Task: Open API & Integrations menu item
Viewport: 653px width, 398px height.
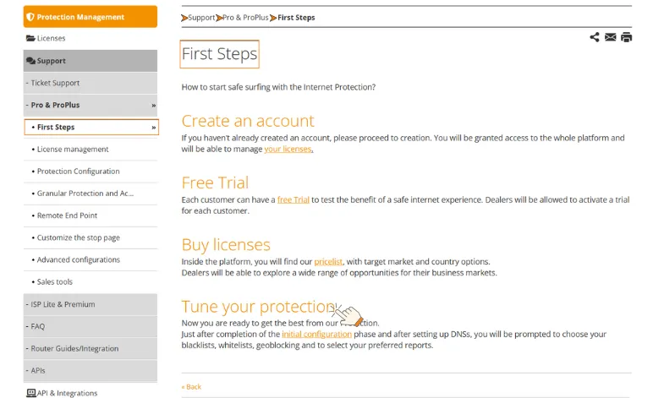Action: [x=91, y=393]
